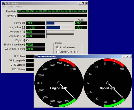The width and height of the screenshot is (134, 110).
Task: Click the 3000 mark on the RPM gauge
Action: (x=40, y=83)
